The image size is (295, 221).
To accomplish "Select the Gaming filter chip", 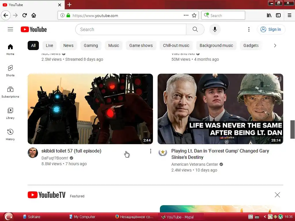I will pos(91,45).
